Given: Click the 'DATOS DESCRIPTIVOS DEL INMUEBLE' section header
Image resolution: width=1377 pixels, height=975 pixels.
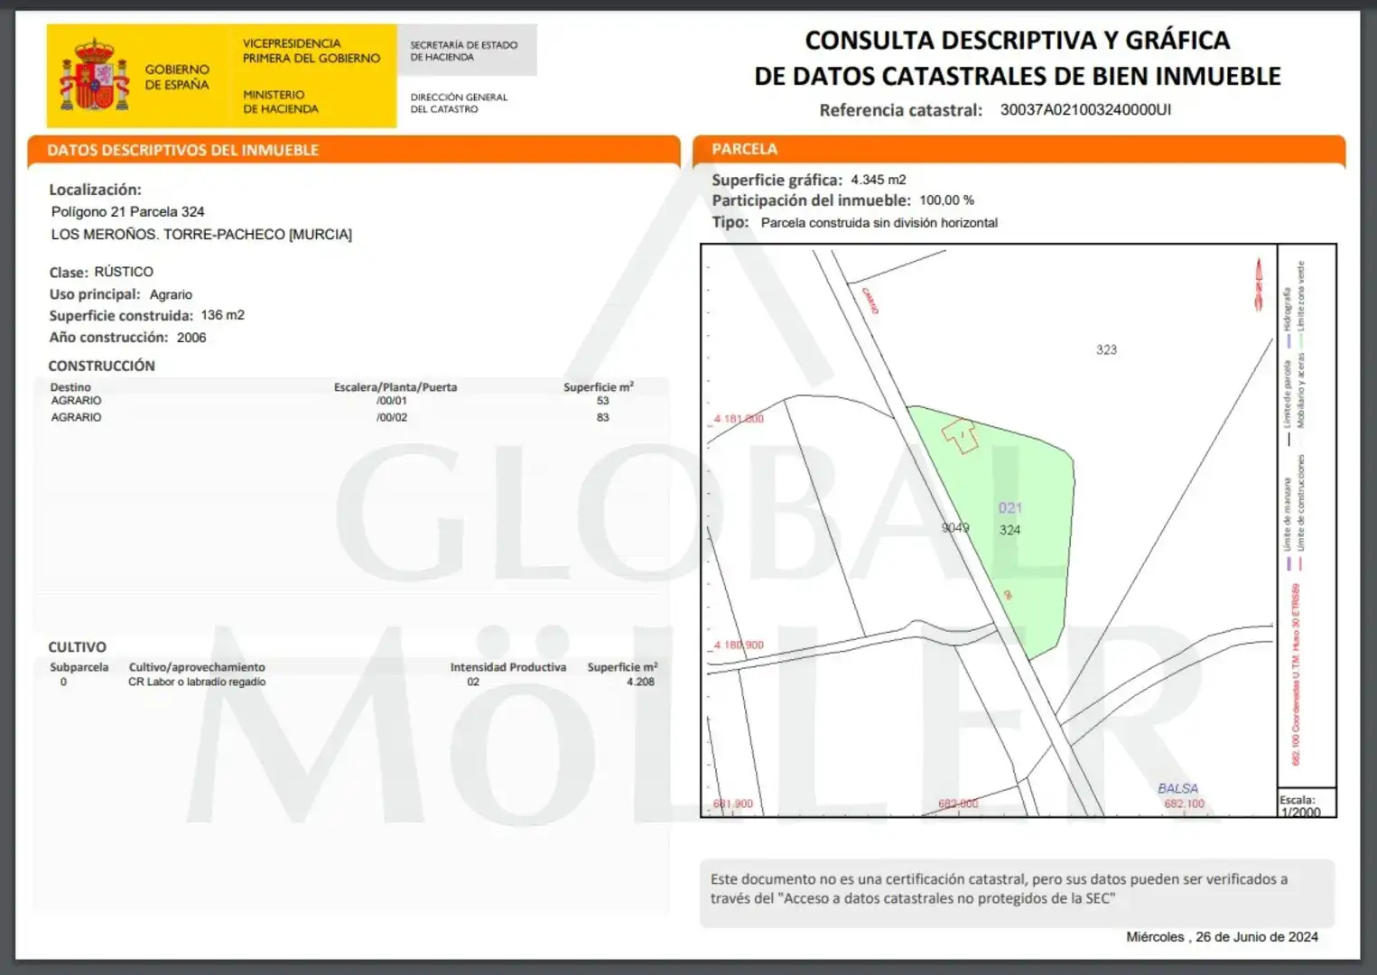Looking at the screenshot, I should coord(183,150).
